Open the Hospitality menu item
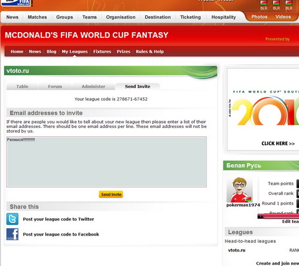Screen dimensions: 299x266 (224, 17)
